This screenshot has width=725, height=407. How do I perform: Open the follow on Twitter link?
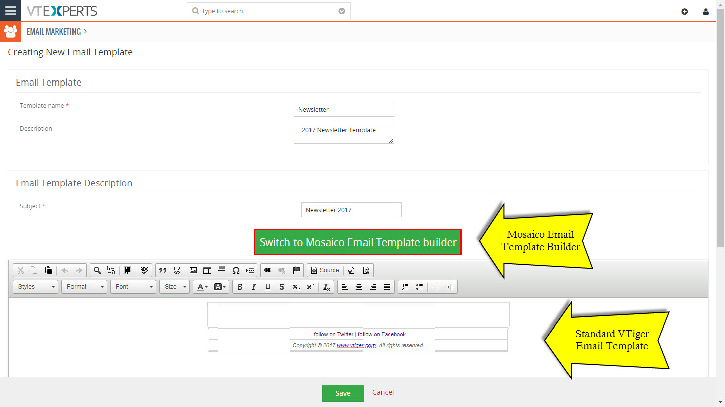tap(333, 334)
